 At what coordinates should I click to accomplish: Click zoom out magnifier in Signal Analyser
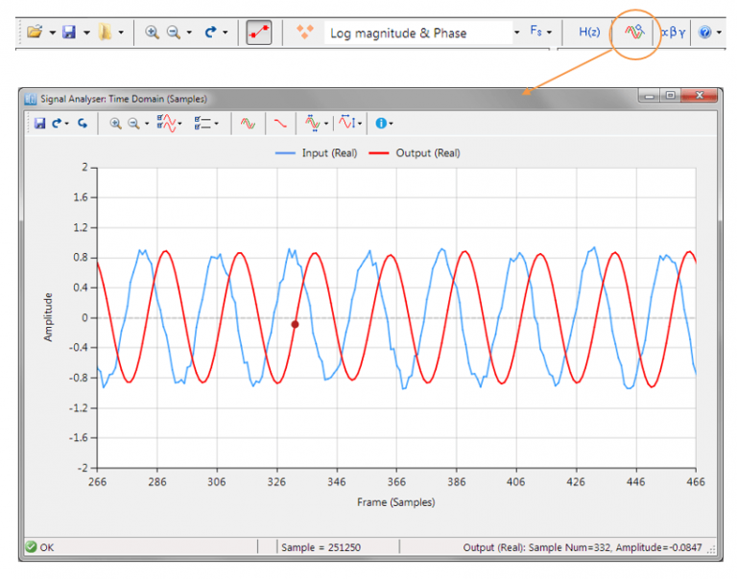click(x=133, y=123)
